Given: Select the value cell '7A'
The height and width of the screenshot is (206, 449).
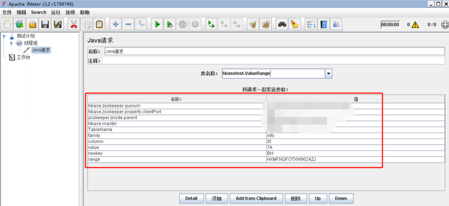Looking at the screenshot, I should (x=356, y=147).
